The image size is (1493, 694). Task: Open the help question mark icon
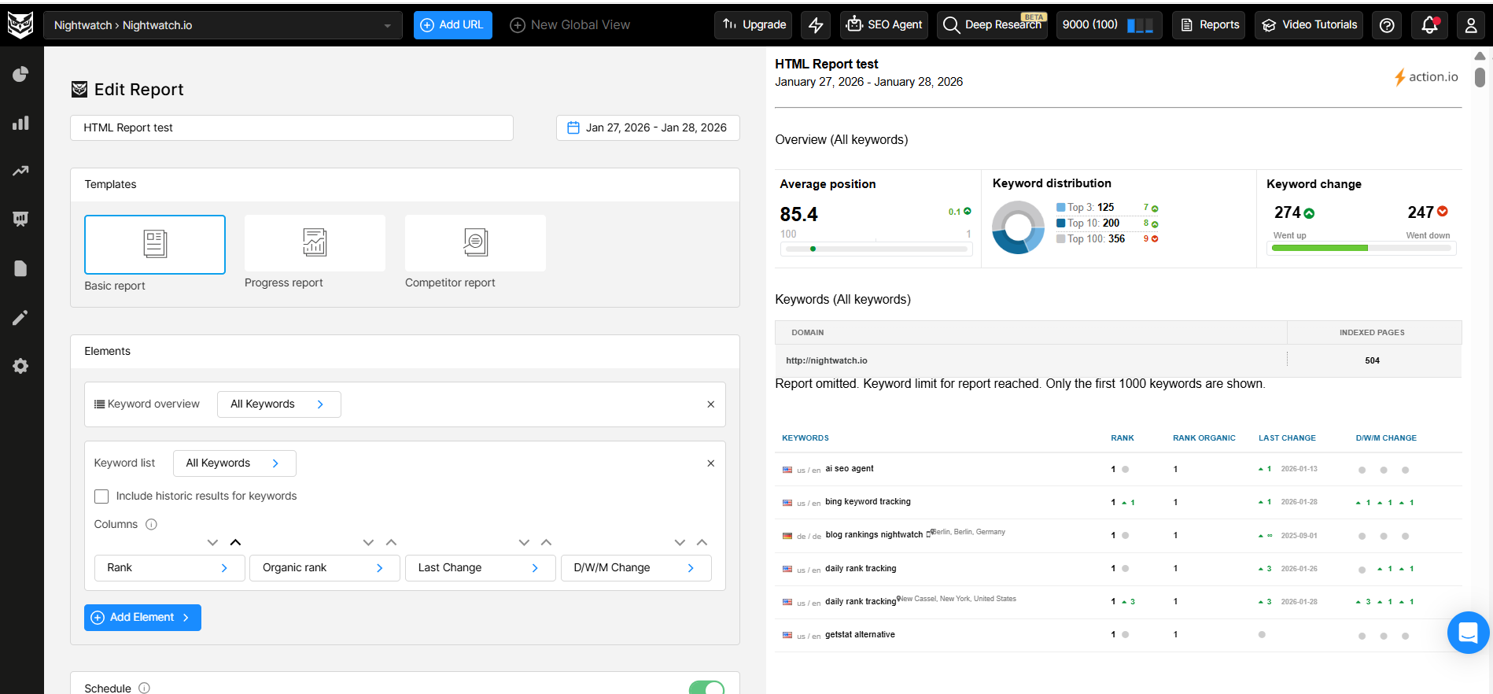tap(1388, 25)
